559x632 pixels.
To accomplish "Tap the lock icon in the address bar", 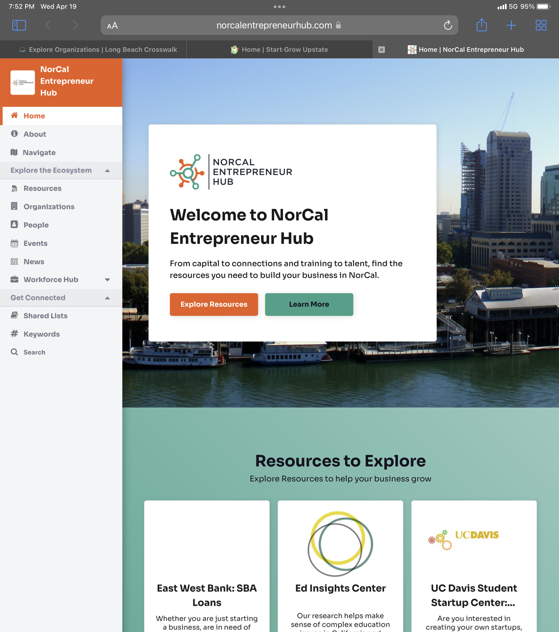I will [338, 25].
